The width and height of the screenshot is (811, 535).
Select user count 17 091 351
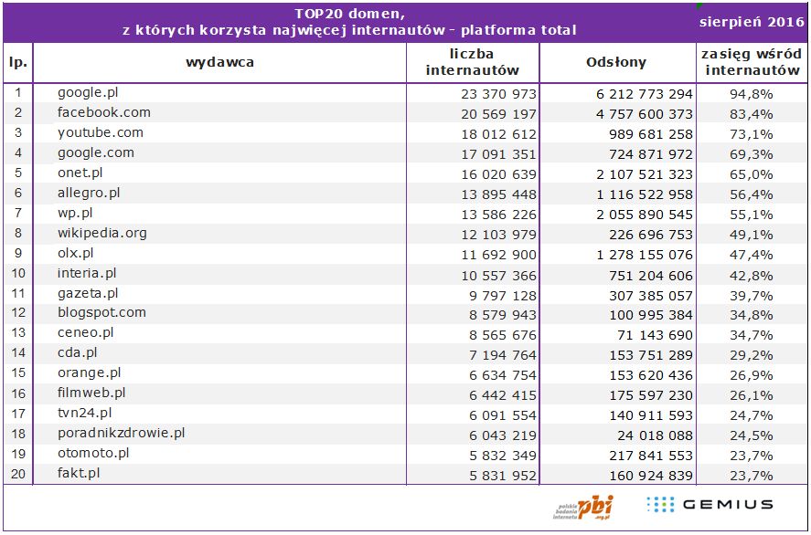498,155
